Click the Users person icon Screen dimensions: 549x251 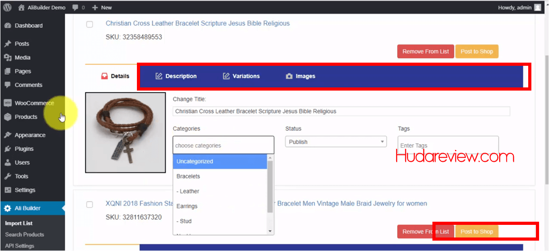click(8, 163)
